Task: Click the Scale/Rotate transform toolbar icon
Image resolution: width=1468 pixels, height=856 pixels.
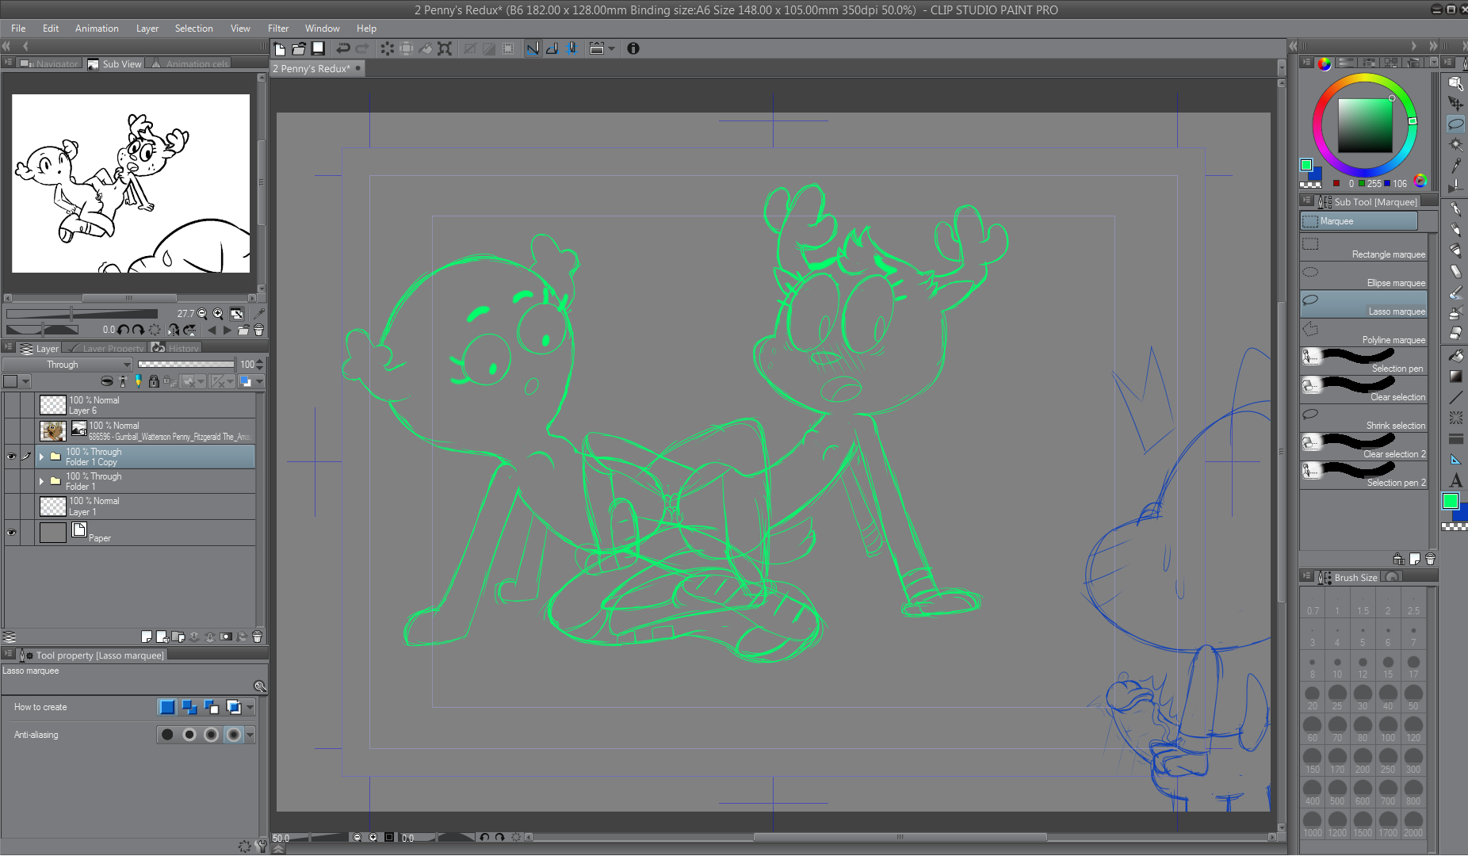Action: pos(445,48)
